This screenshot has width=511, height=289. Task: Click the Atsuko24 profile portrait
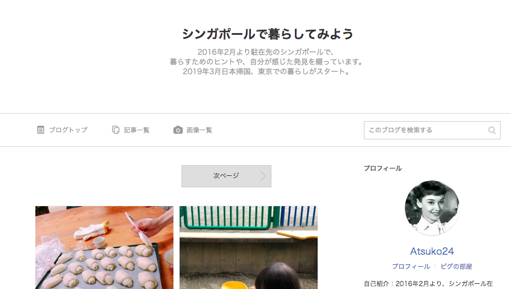coord(432,208)
